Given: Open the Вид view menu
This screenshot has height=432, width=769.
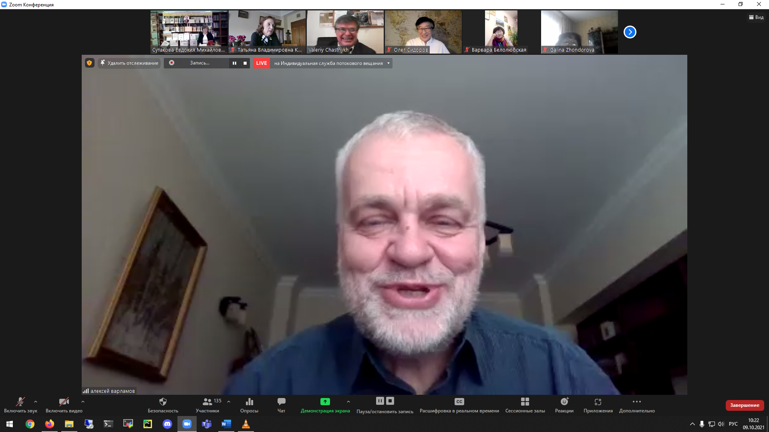Looking at the screenshot, I should (756, 17).
